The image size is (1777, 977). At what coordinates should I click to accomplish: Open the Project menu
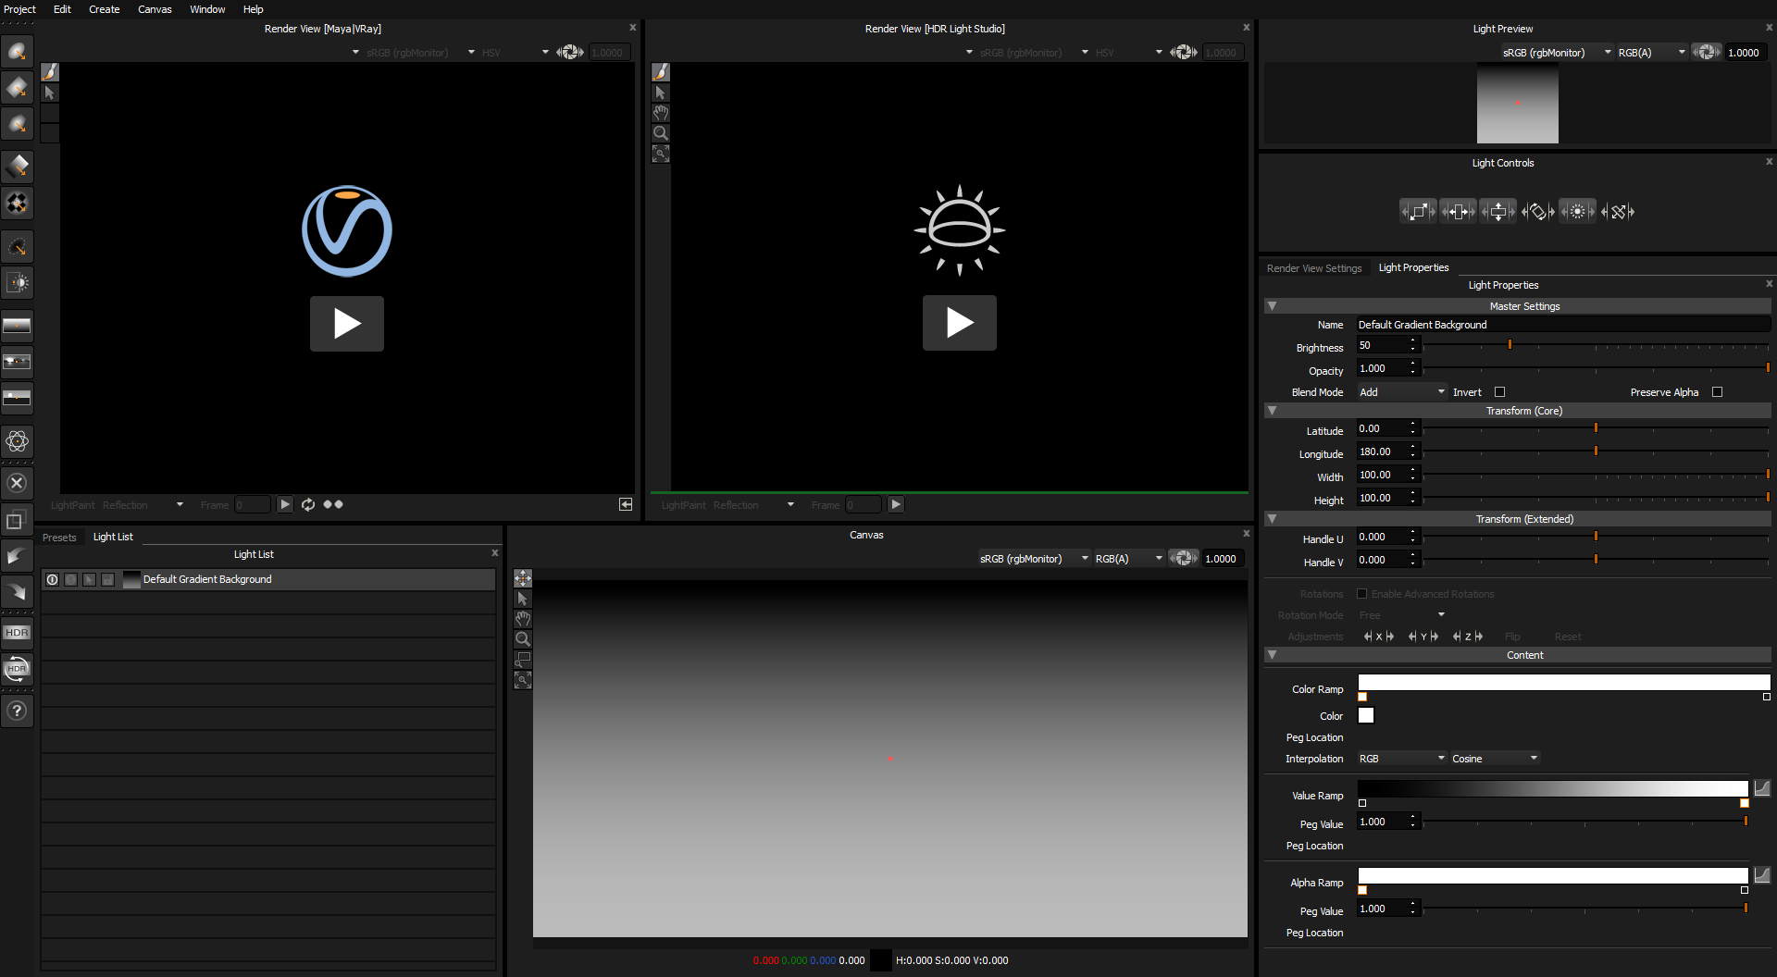pos(20,9)
